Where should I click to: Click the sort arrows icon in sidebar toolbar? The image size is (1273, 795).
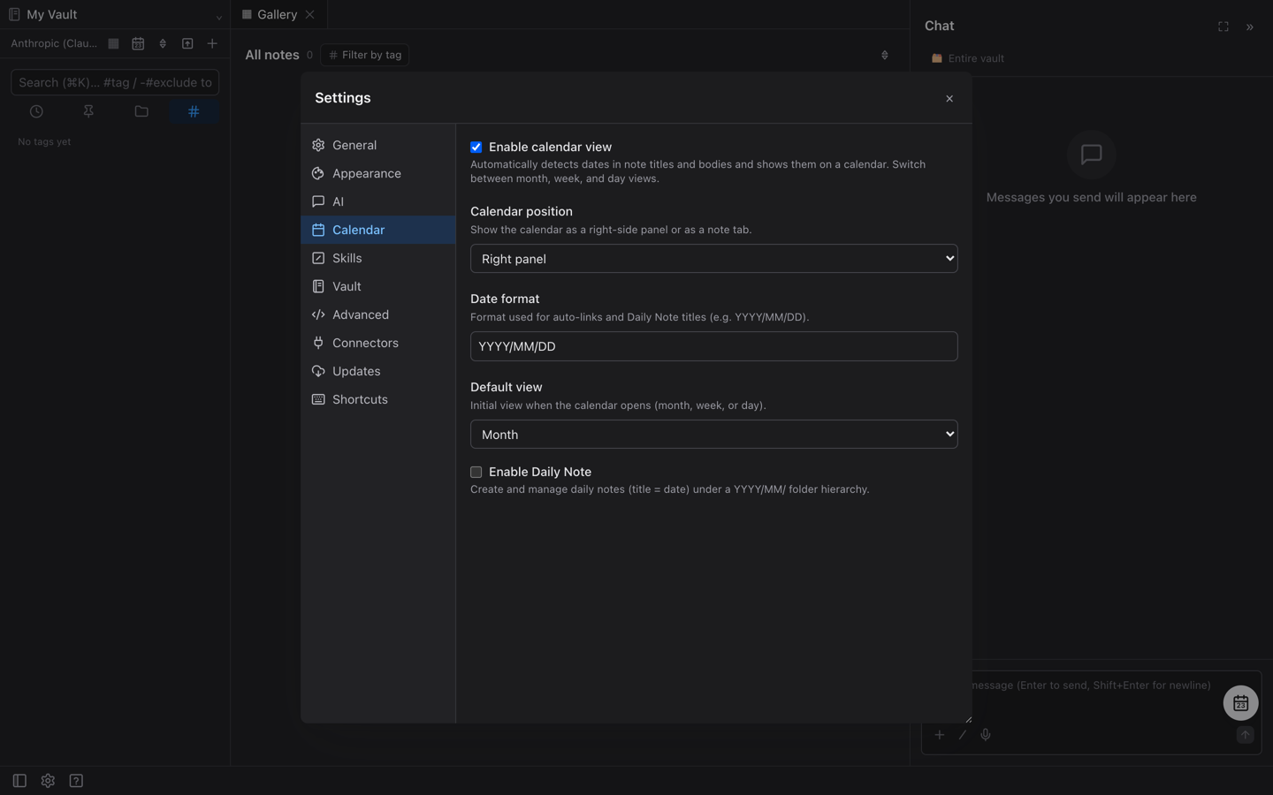(163, 43)
